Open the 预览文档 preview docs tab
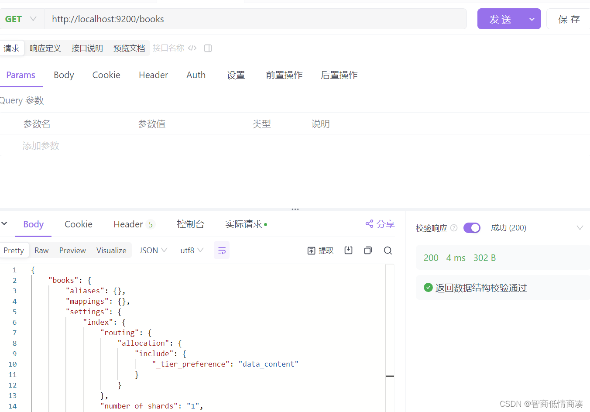Viewport: 590px width, 412px height. click(129, 48)
